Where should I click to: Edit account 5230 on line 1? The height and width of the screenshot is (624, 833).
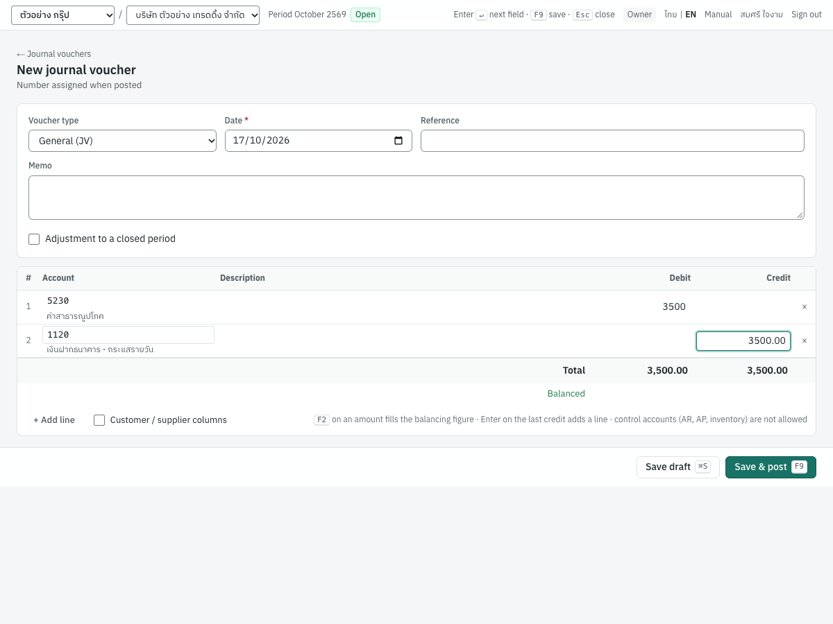128,301
